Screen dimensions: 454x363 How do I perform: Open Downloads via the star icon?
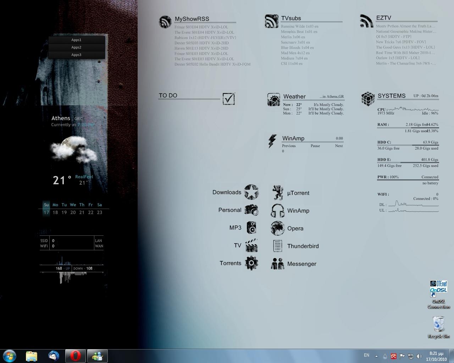(251, 192)
